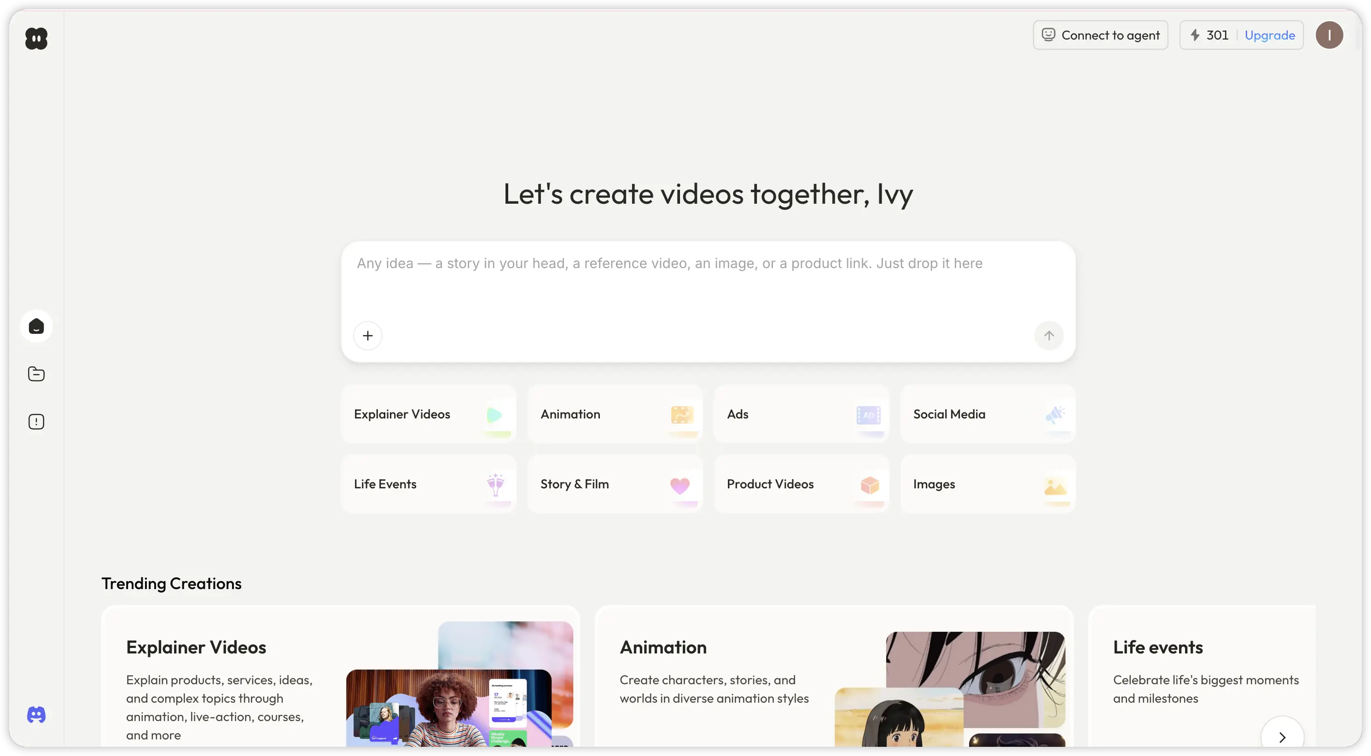Click the 301 credits count
The width and height of the screenshot is (1371, 756).
coord(1217,35)
